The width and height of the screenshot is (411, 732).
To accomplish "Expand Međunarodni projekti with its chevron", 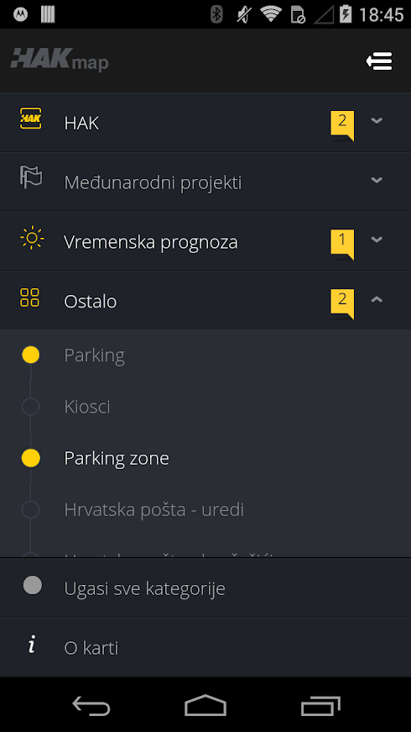I will 377,180.
